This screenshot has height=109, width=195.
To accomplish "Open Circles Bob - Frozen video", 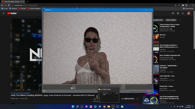I will click(x=166, y=86).
